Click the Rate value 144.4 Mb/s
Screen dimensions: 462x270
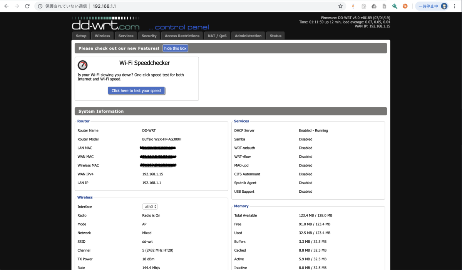click(151, 268)
